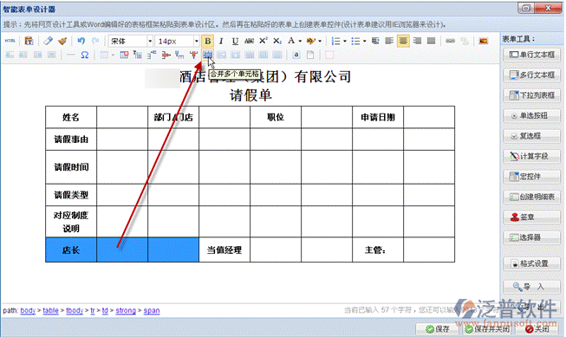Toggle italic formatting
566x337 pixels.
221,41
